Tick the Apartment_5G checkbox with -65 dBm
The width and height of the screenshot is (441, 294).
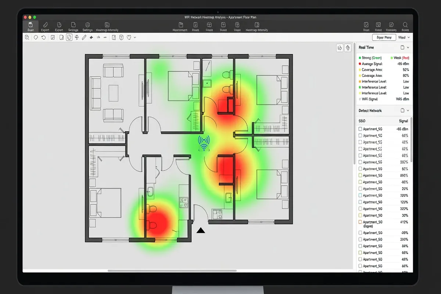click(x=360, y=129)
